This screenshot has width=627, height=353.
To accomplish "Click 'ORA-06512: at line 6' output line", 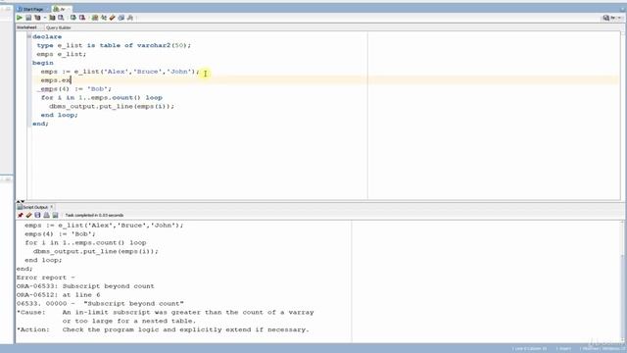I will tap(59, 295).
